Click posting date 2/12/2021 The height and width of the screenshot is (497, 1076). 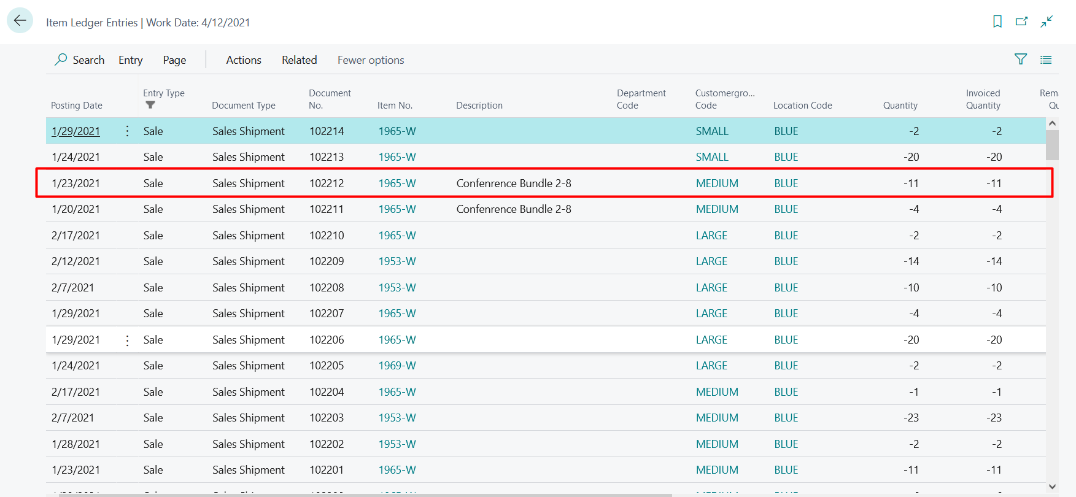(75, 261)
